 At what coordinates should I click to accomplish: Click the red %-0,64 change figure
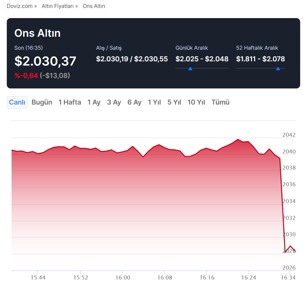[26, 75]
